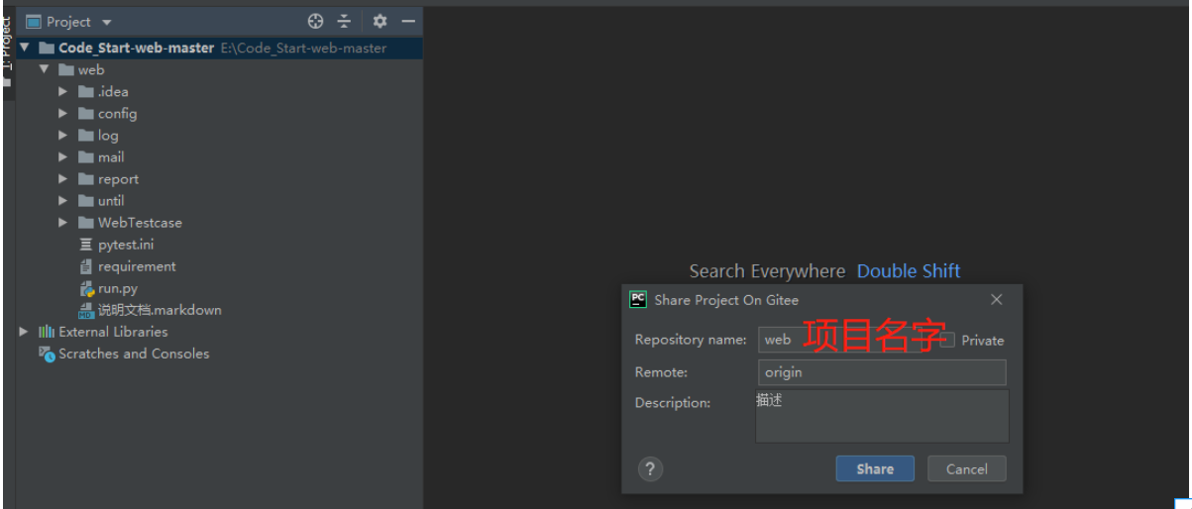Click the Scratches and Consoles icon
The height and width of the screenshot is (509, 1192).
[47, 354]
